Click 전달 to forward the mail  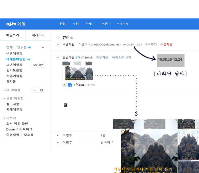(63, 24)
